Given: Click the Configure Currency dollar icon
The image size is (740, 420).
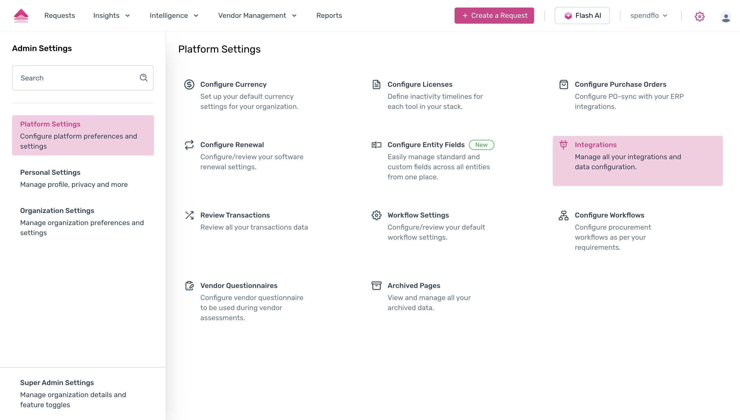Looking at the screenshot, I should tap(189, 85).
